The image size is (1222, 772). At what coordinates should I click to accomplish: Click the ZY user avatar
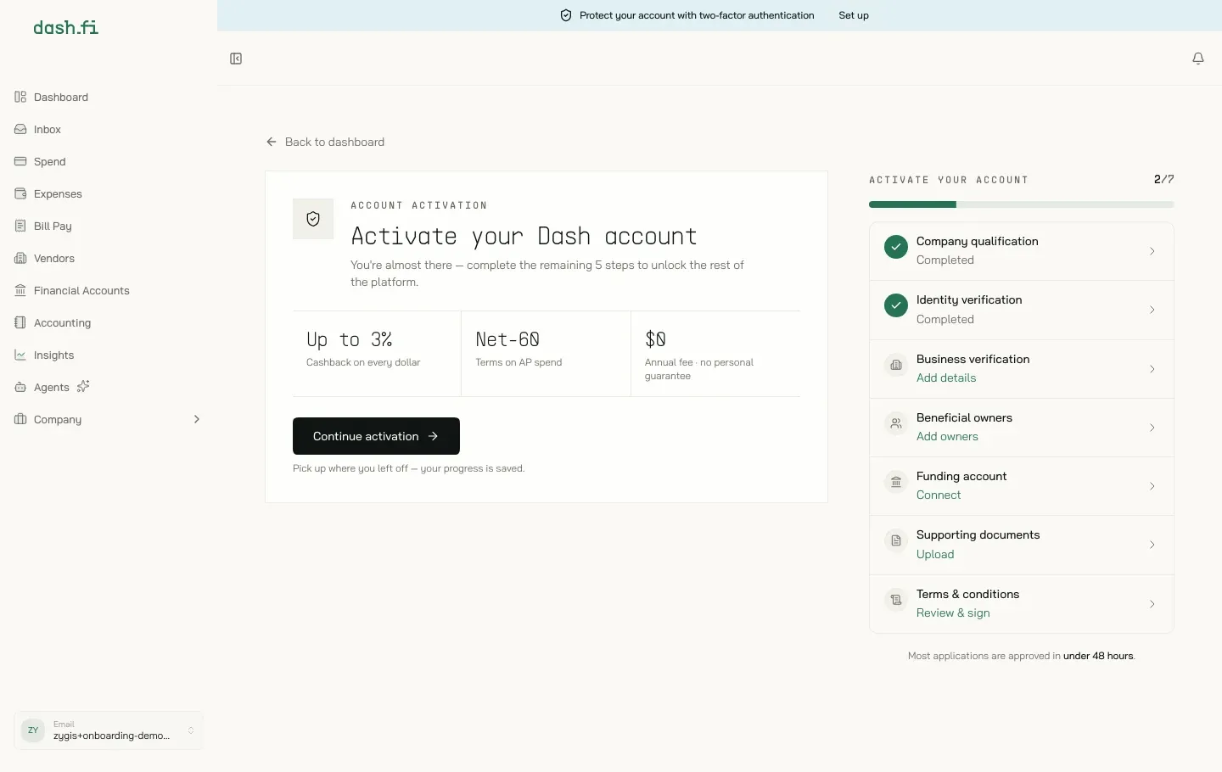click(33, 730)
